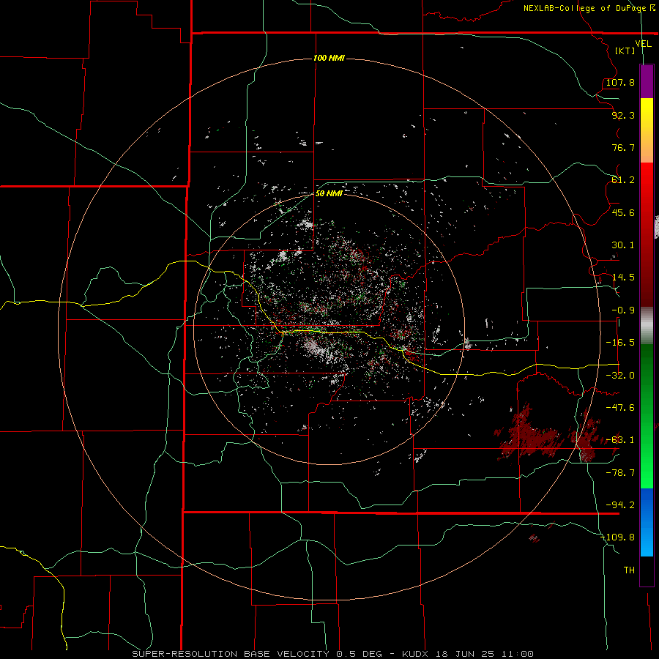Click the Super-Resolution Base Velocity caption
659x659 pixels.
point(333,654)
